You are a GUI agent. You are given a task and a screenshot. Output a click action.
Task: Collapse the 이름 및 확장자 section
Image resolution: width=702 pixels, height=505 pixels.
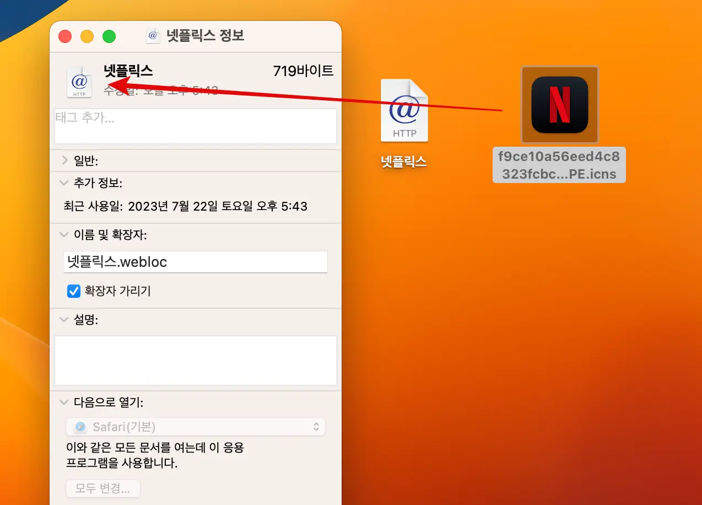tap(65, 235)
